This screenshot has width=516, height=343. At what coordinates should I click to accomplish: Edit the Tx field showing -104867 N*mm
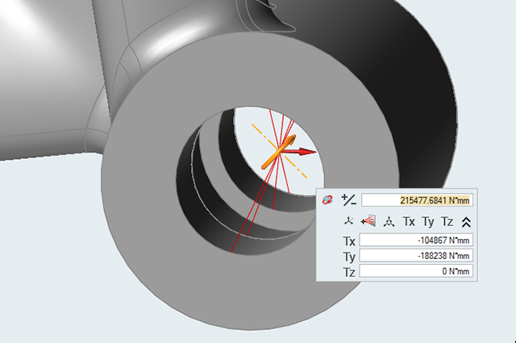[x=415, y=241]
